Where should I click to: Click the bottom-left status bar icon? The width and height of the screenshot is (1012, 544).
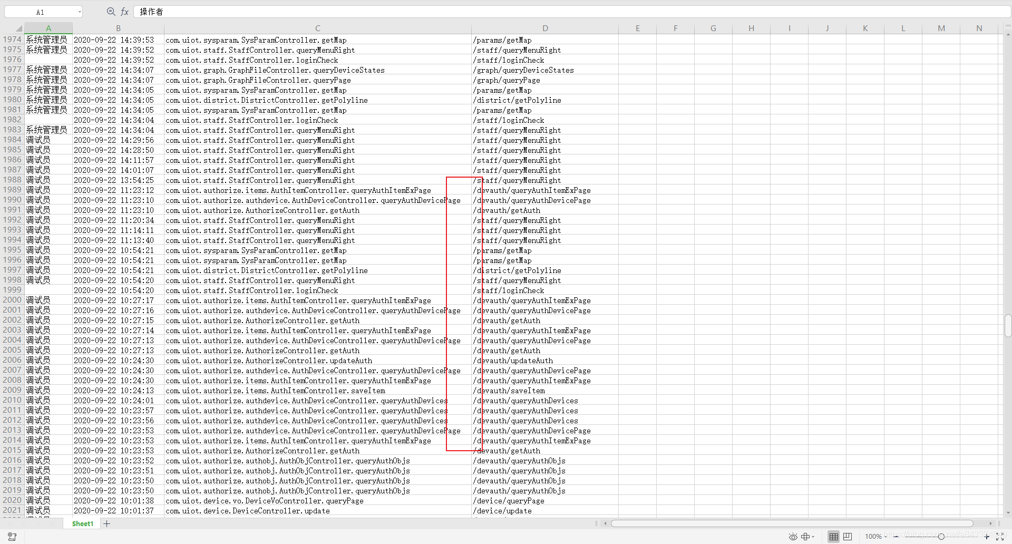(x=13, y=537)
